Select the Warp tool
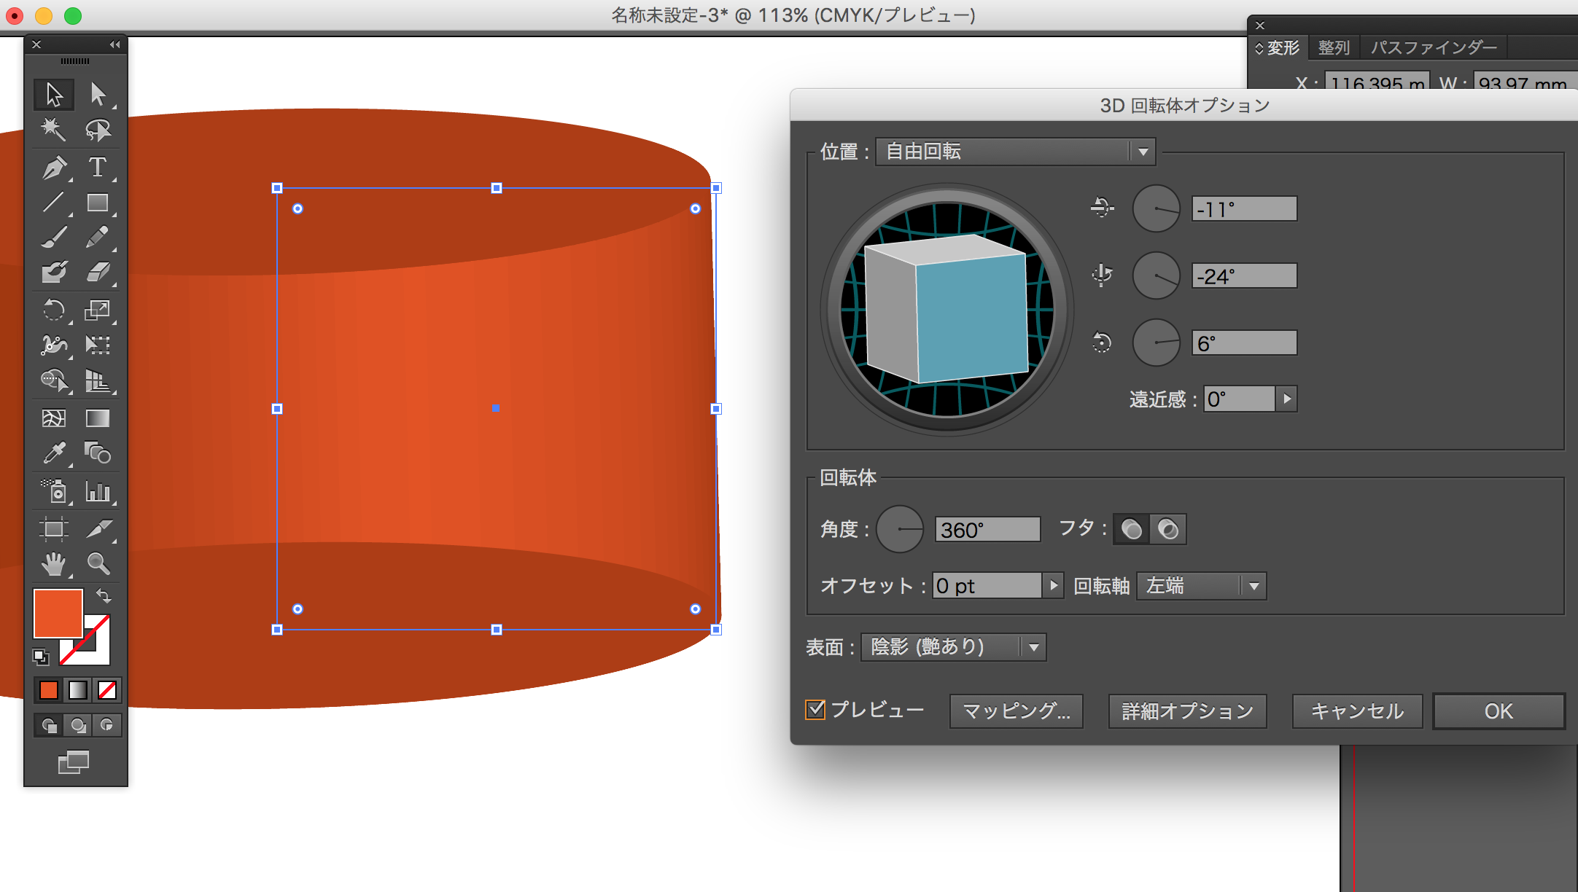This screenshot has height=892, width=1578. 54,345
